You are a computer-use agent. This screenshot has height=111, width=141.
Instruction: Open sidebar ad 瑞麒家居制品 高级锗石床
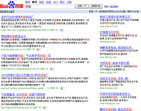(116, 48)
